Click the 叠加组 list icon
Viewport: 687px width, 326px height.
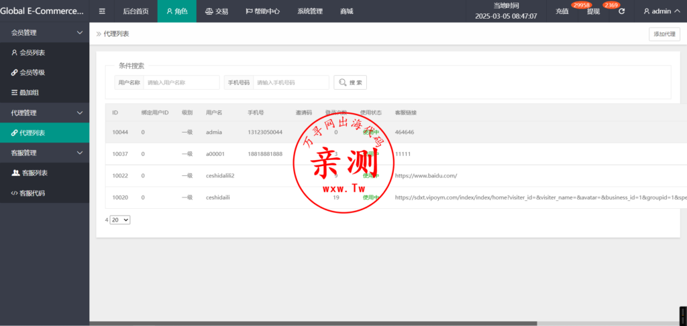pyautogui.click(x=15, y=92)
